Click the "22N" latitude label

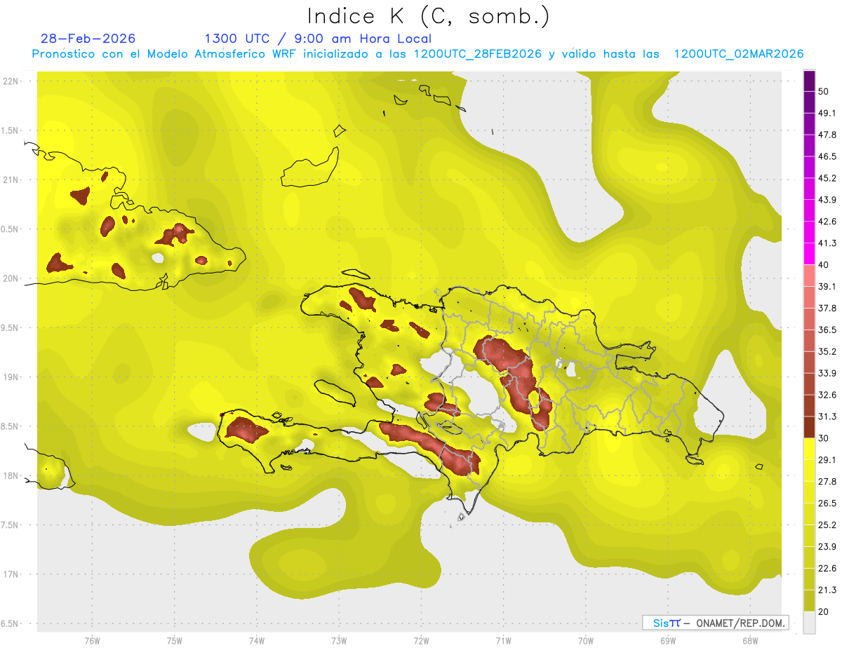[x=11, y=81]
